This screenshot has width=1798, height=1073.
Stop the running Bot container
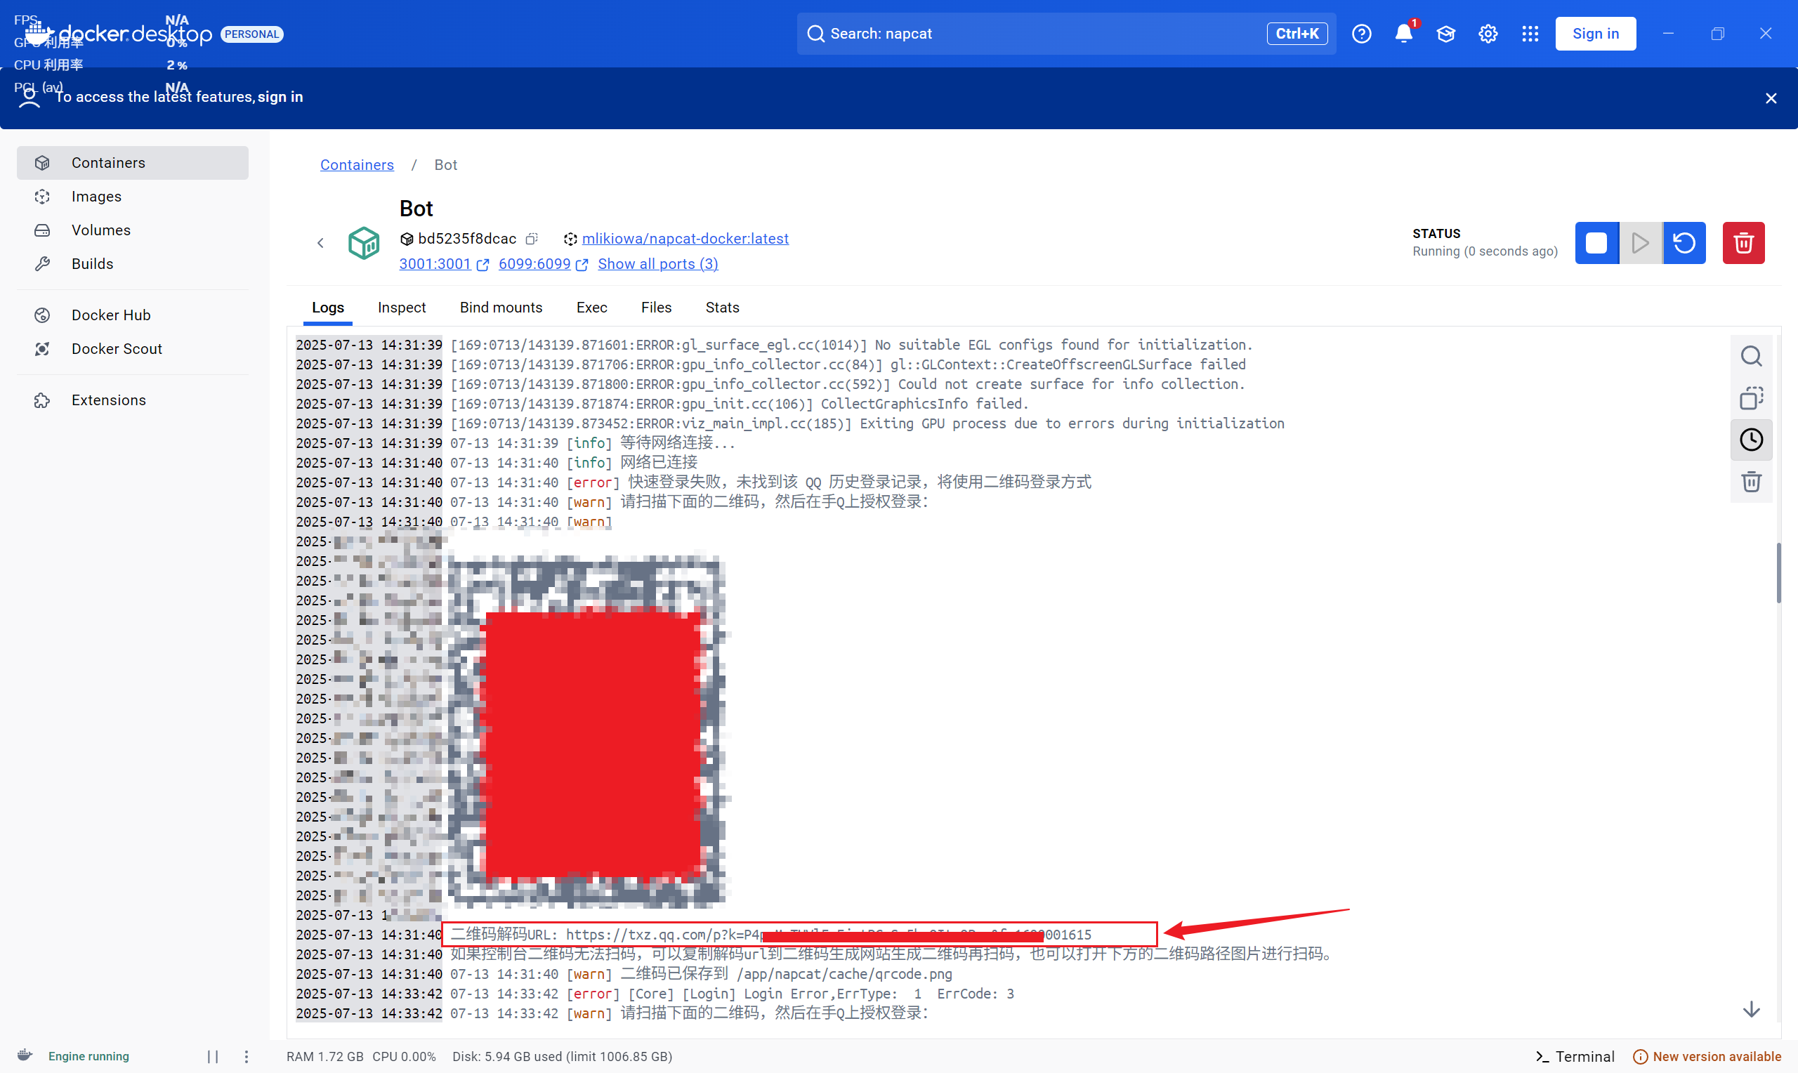tap(1596, 243)
